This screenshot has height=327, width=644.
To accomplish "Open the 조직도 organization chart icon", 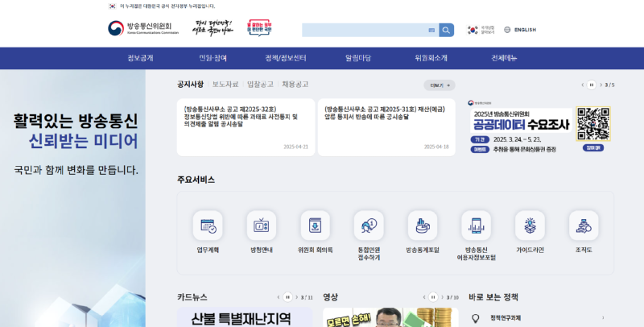I will (584, 226).
